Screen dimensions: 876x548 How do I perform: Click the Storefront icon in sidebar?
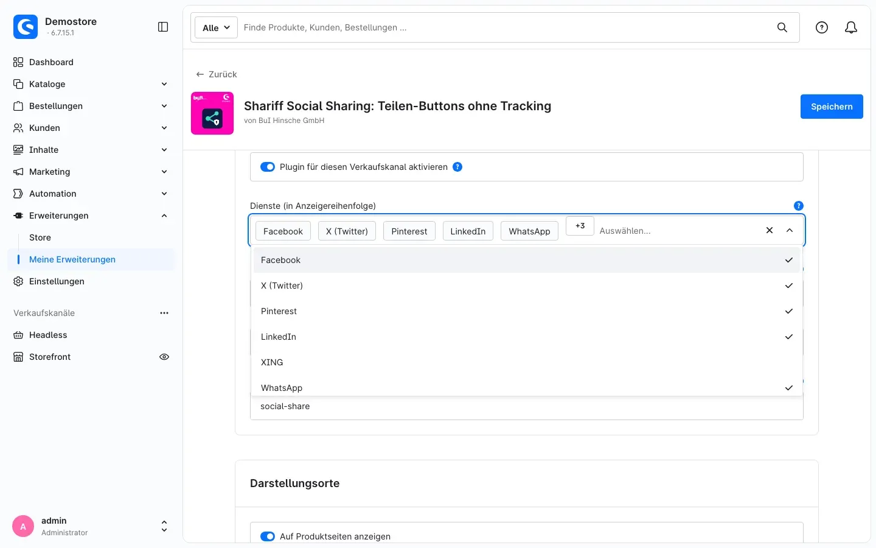coord(18,357)
